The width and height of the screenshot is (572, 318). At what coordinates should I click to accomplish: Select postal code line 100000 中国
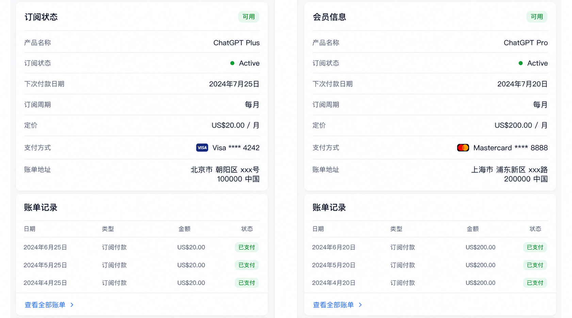[x=238, y=179]
